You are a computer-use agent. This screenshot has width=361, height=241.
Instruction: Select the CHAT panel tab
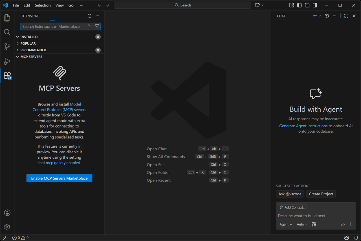pos(281,16)
